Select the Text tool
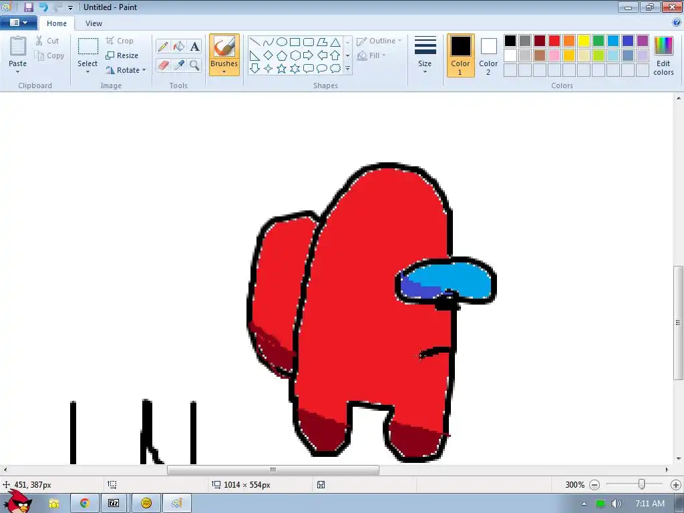 [x=194, y=46]
